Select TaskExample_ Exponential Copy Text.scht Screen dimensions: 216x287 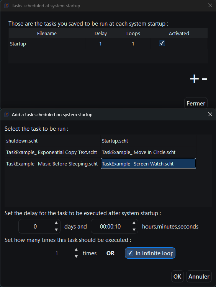pos(52,152)
